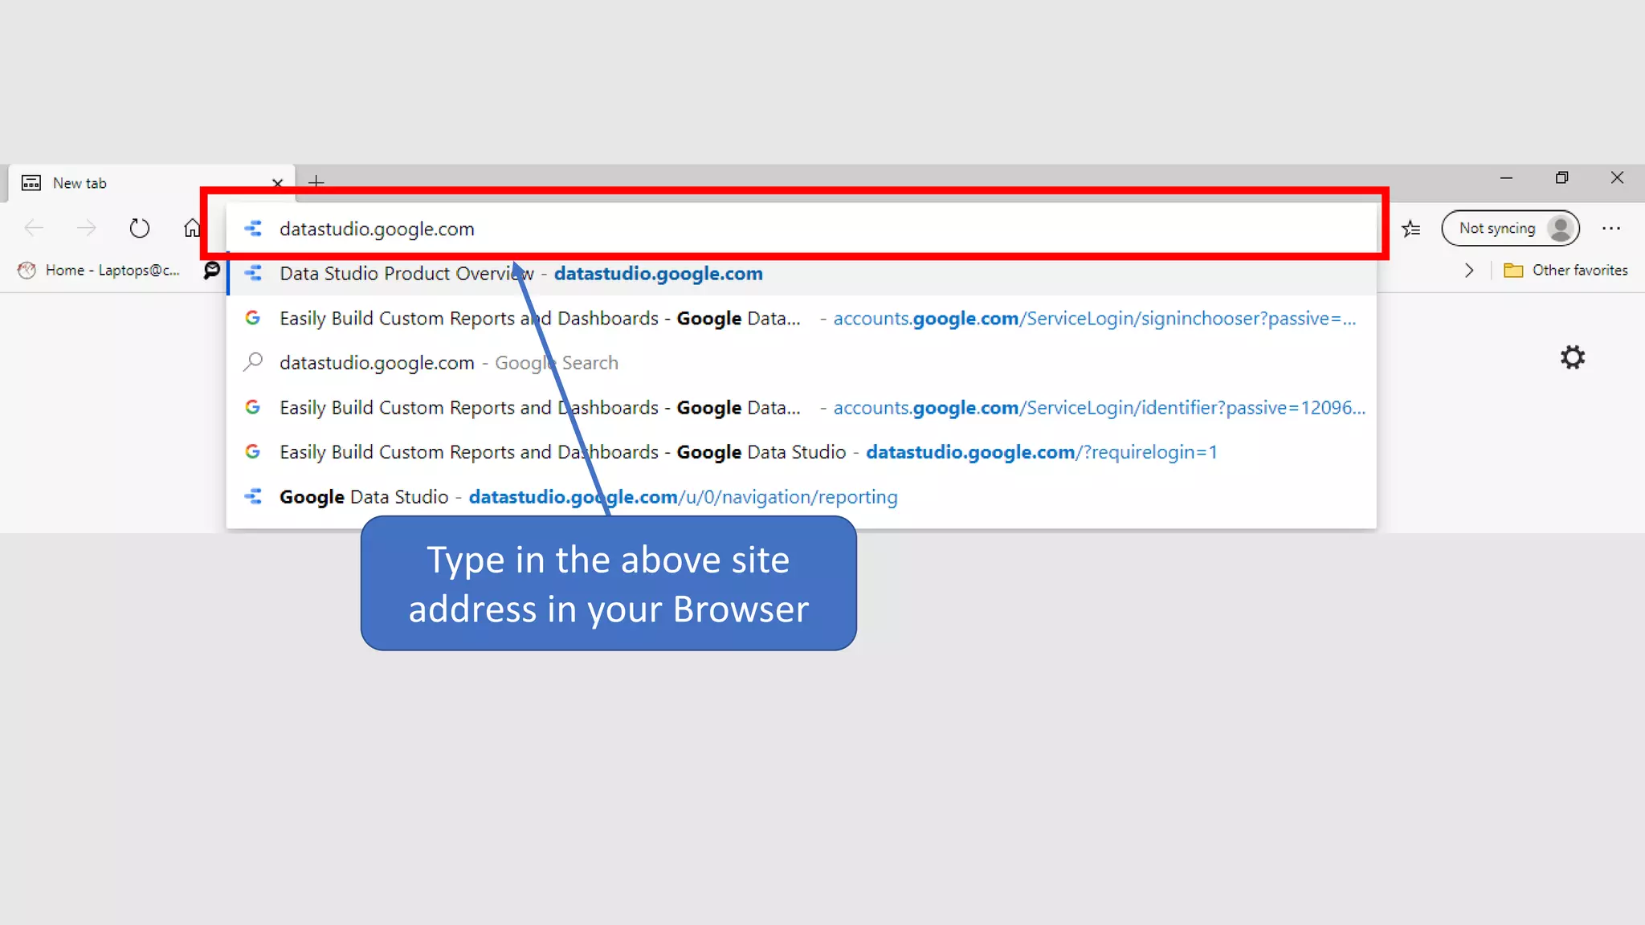Image resolution: width=1645 pixels, height=925 pixels.
Task: Select datastudio.google.com - Google Search suggestion
Action: 802,363
